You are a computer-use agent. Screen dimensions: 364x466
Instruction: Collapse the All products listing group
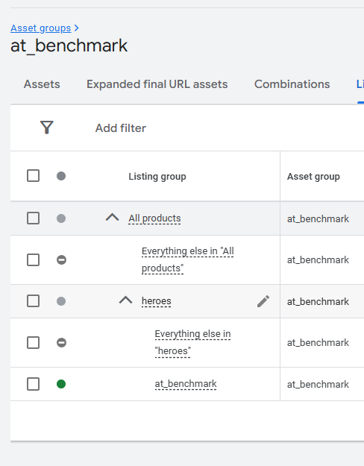113,218
